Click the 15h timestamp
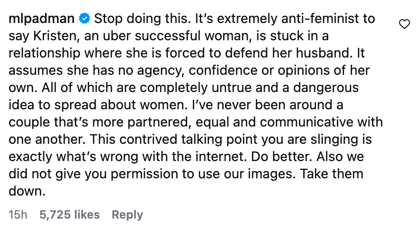The width and height of the screenshot is (417, 232). tap(18, 215)
